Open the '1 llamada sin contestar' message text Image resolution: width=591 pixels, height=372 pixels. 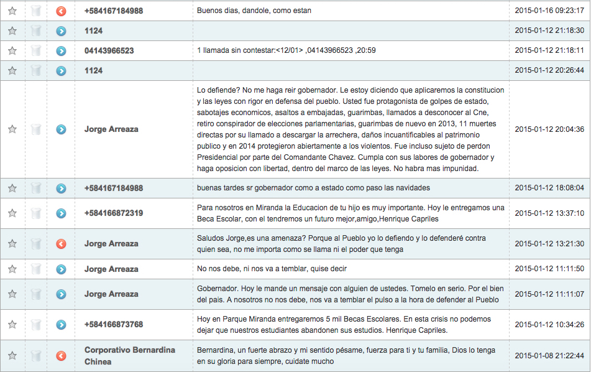pos(286,50)
